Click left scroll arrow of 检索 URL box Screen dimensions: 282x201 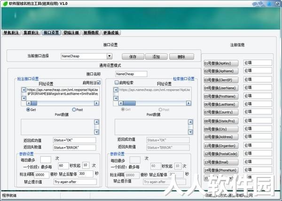(x=121, y=103)
